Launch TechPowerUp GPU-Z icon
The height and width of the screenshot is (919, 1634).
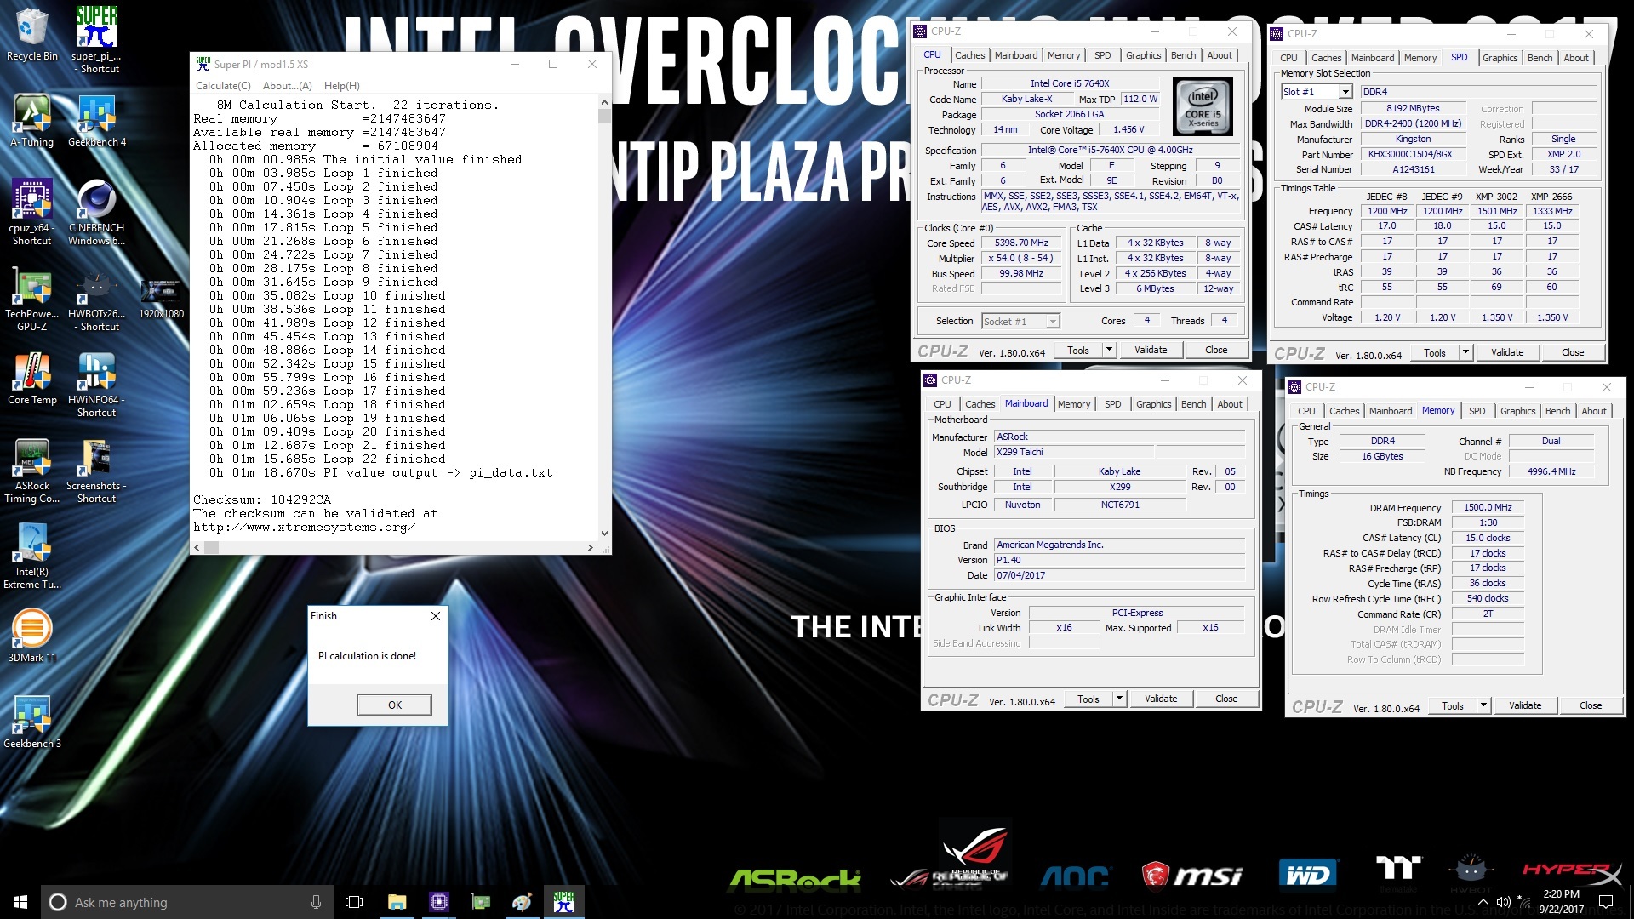[x=31, y=300]
